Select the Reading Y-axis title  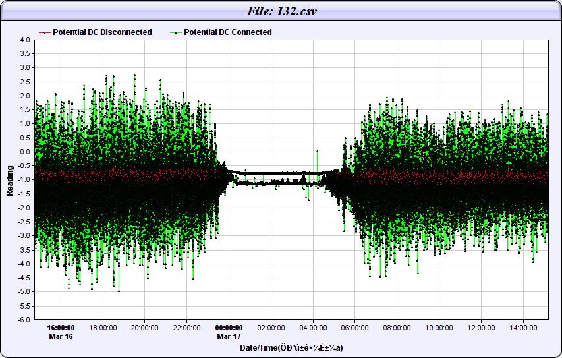(10, 180)
